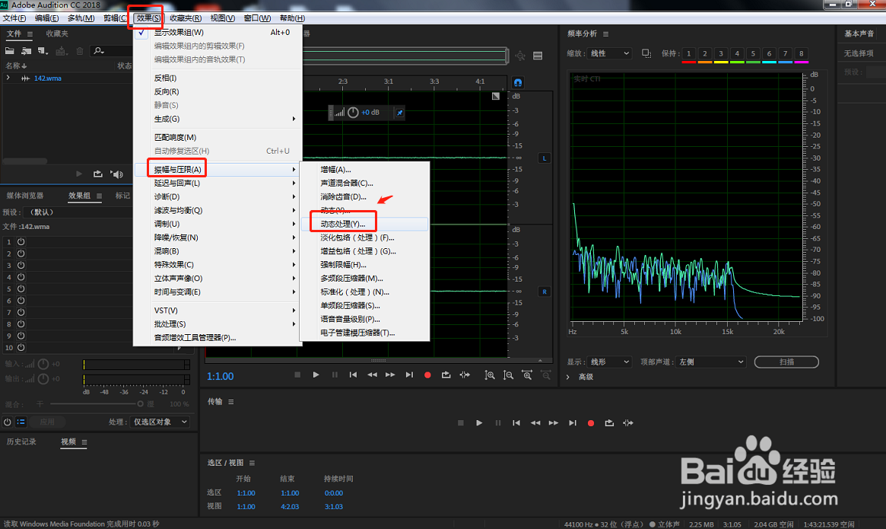This screenshot has height=529, width=886.
Task: Click the pin icon on HUD volume
Action: coord(399,113)
